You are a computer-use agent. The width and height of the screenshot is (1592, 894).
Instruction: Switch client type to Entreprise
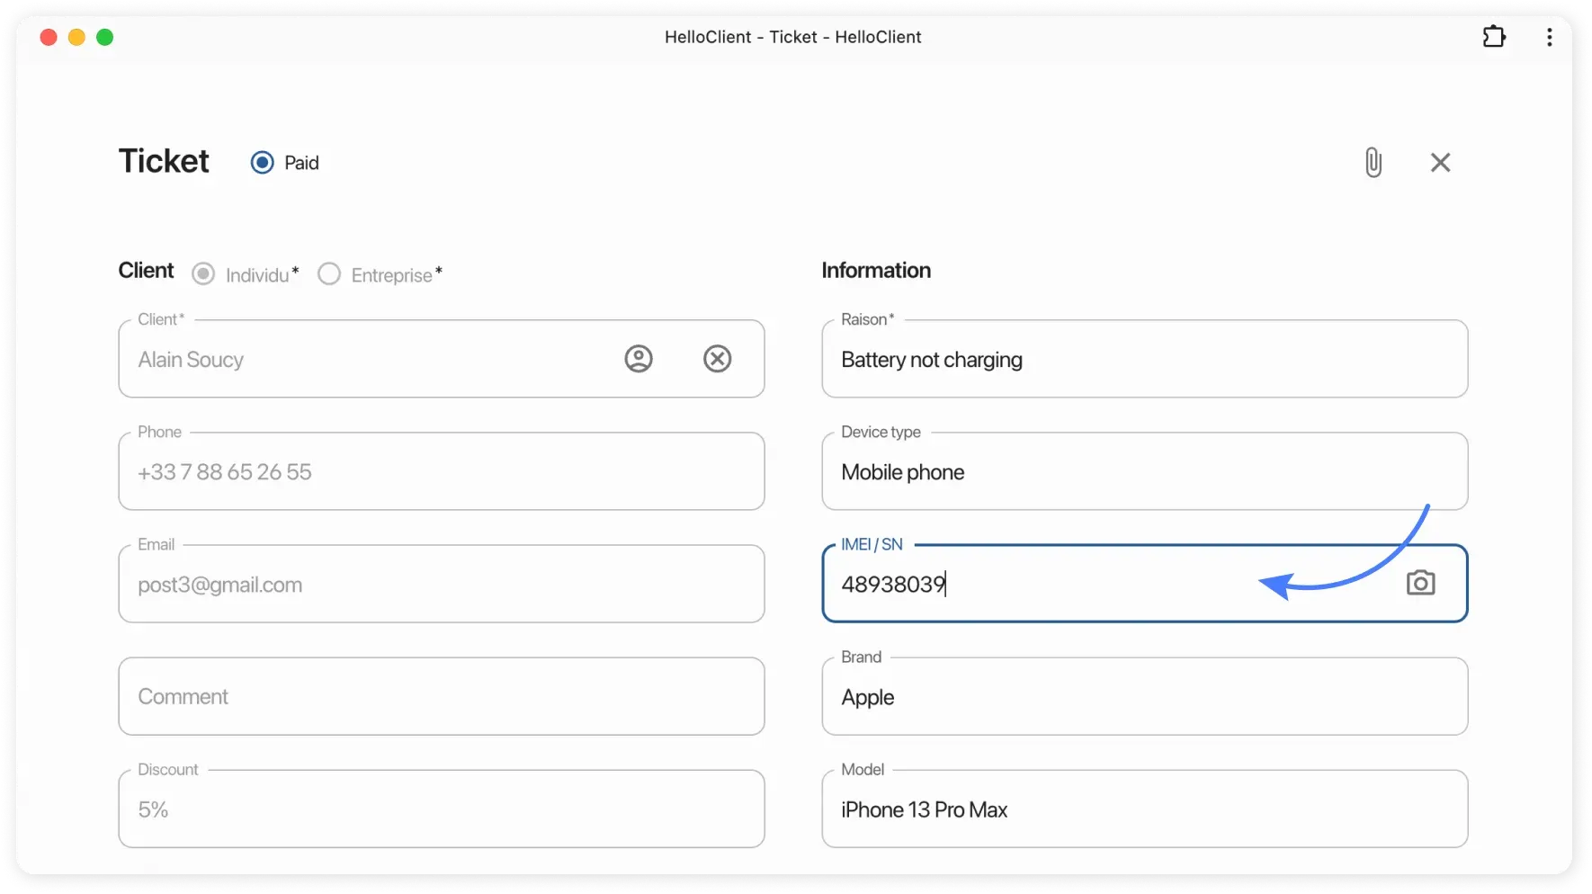[x=329, y=273]
